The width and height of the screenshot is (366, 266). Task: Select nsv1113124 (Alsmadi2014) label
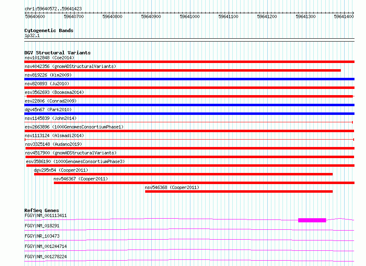tap(54, 135)
